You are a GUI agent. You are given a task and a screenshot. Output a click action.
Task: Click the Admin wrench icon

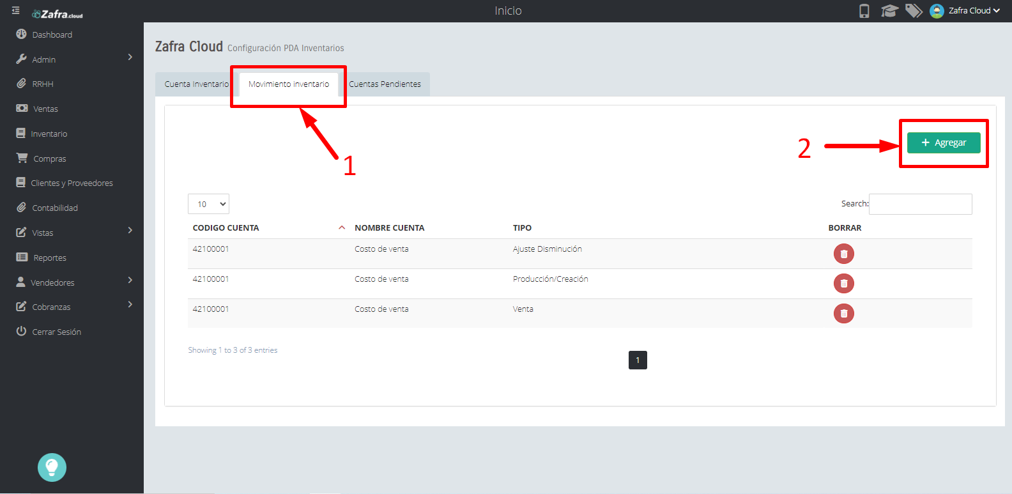tap(21, 59)
